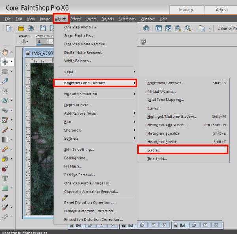Select the Text tool
Viewport: 237px width, 234px height.
click(5, 178)
